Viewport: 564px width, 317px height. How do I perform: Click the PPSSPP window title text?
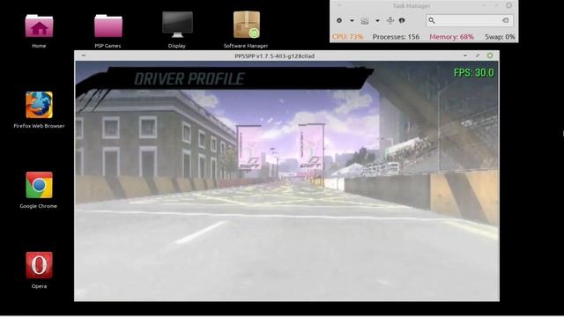point(274,56)
